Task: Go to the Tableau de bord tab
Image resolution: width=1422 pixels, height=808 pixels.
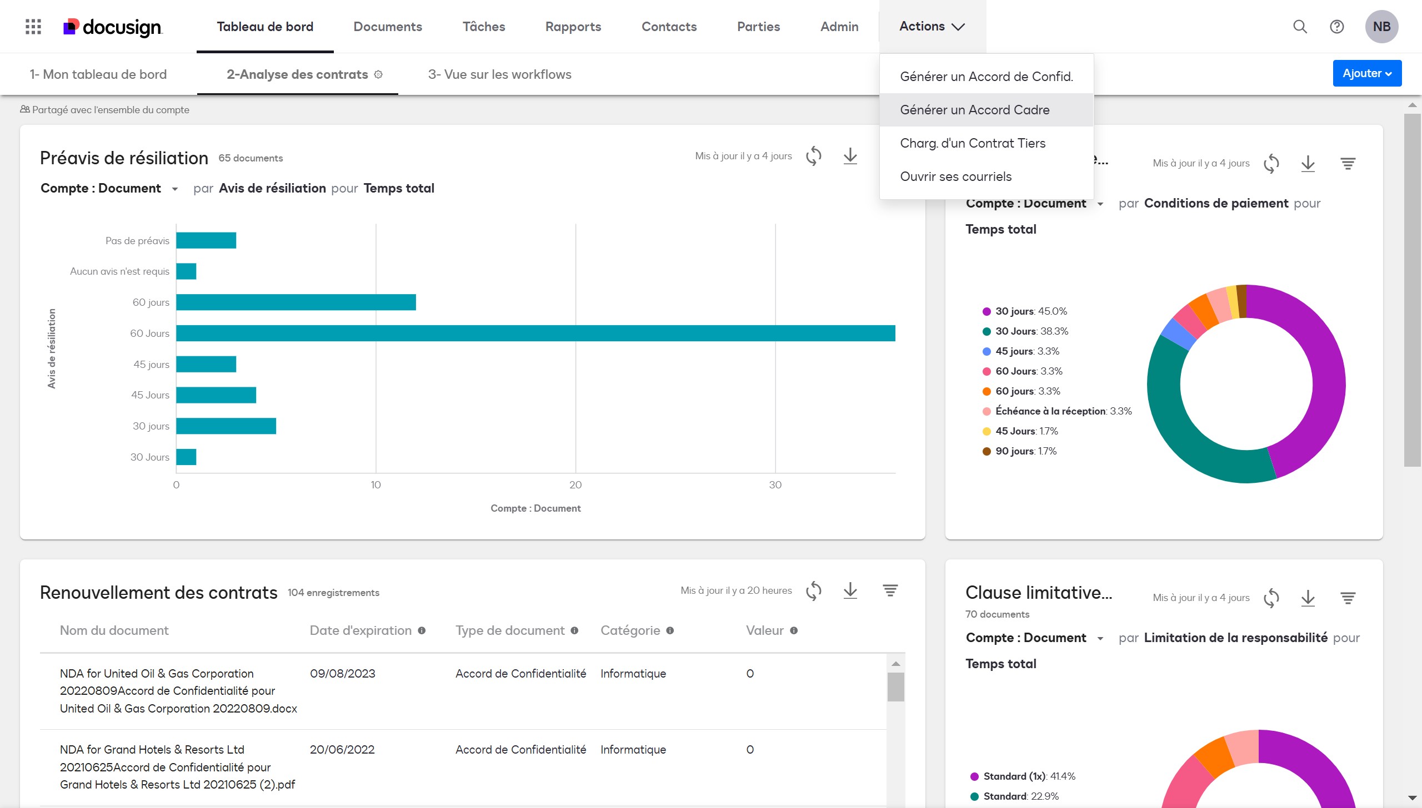Action: pos(265,27)
